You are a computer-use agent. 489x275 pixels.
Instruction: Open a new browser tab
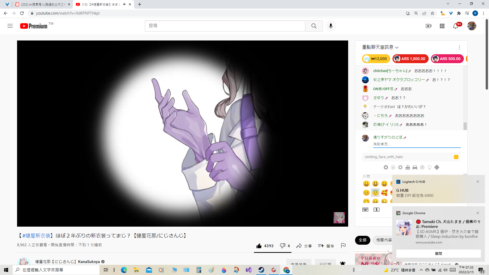(x=139, y=4)
